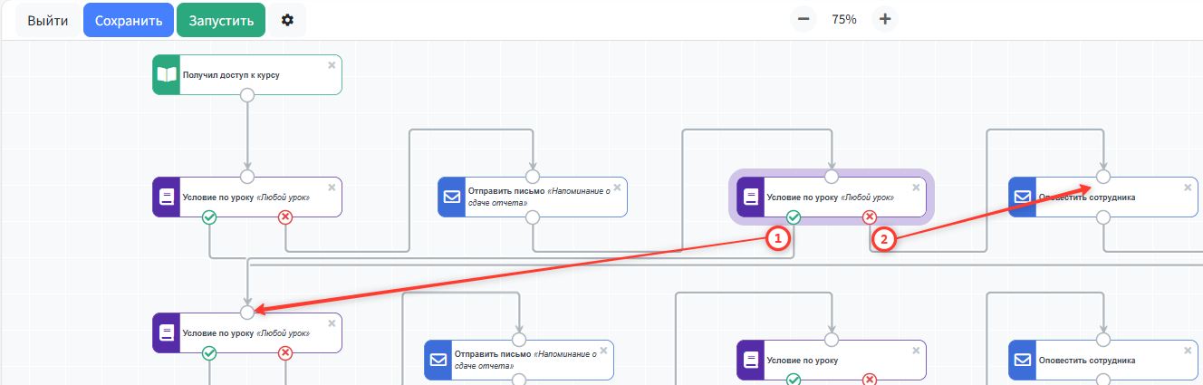This screenshot has width=1203, height=385.
Task: Close the top Отправить письмо block
Action: [617, 188]
